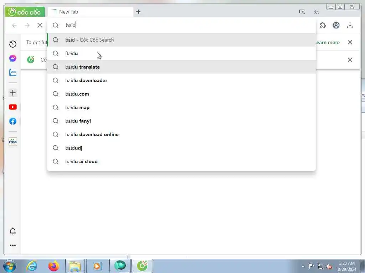Screen dimensions: 365x273
Task: Open Action Center flag tray icon
Action: click(312, 266)
